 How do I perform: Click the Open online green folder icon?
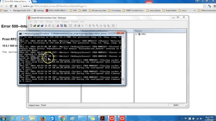(38, 26)
